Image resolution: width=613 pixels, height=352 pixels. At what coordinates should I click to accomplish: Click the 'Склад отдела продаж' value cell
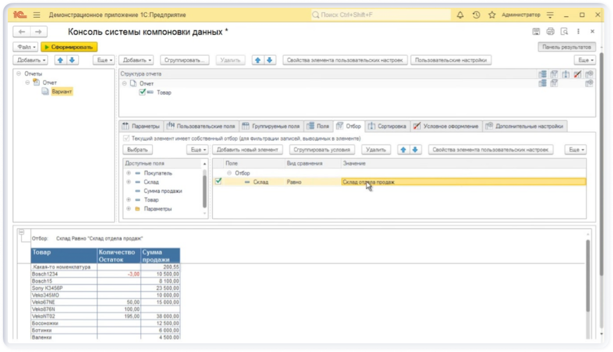[463, 182]
